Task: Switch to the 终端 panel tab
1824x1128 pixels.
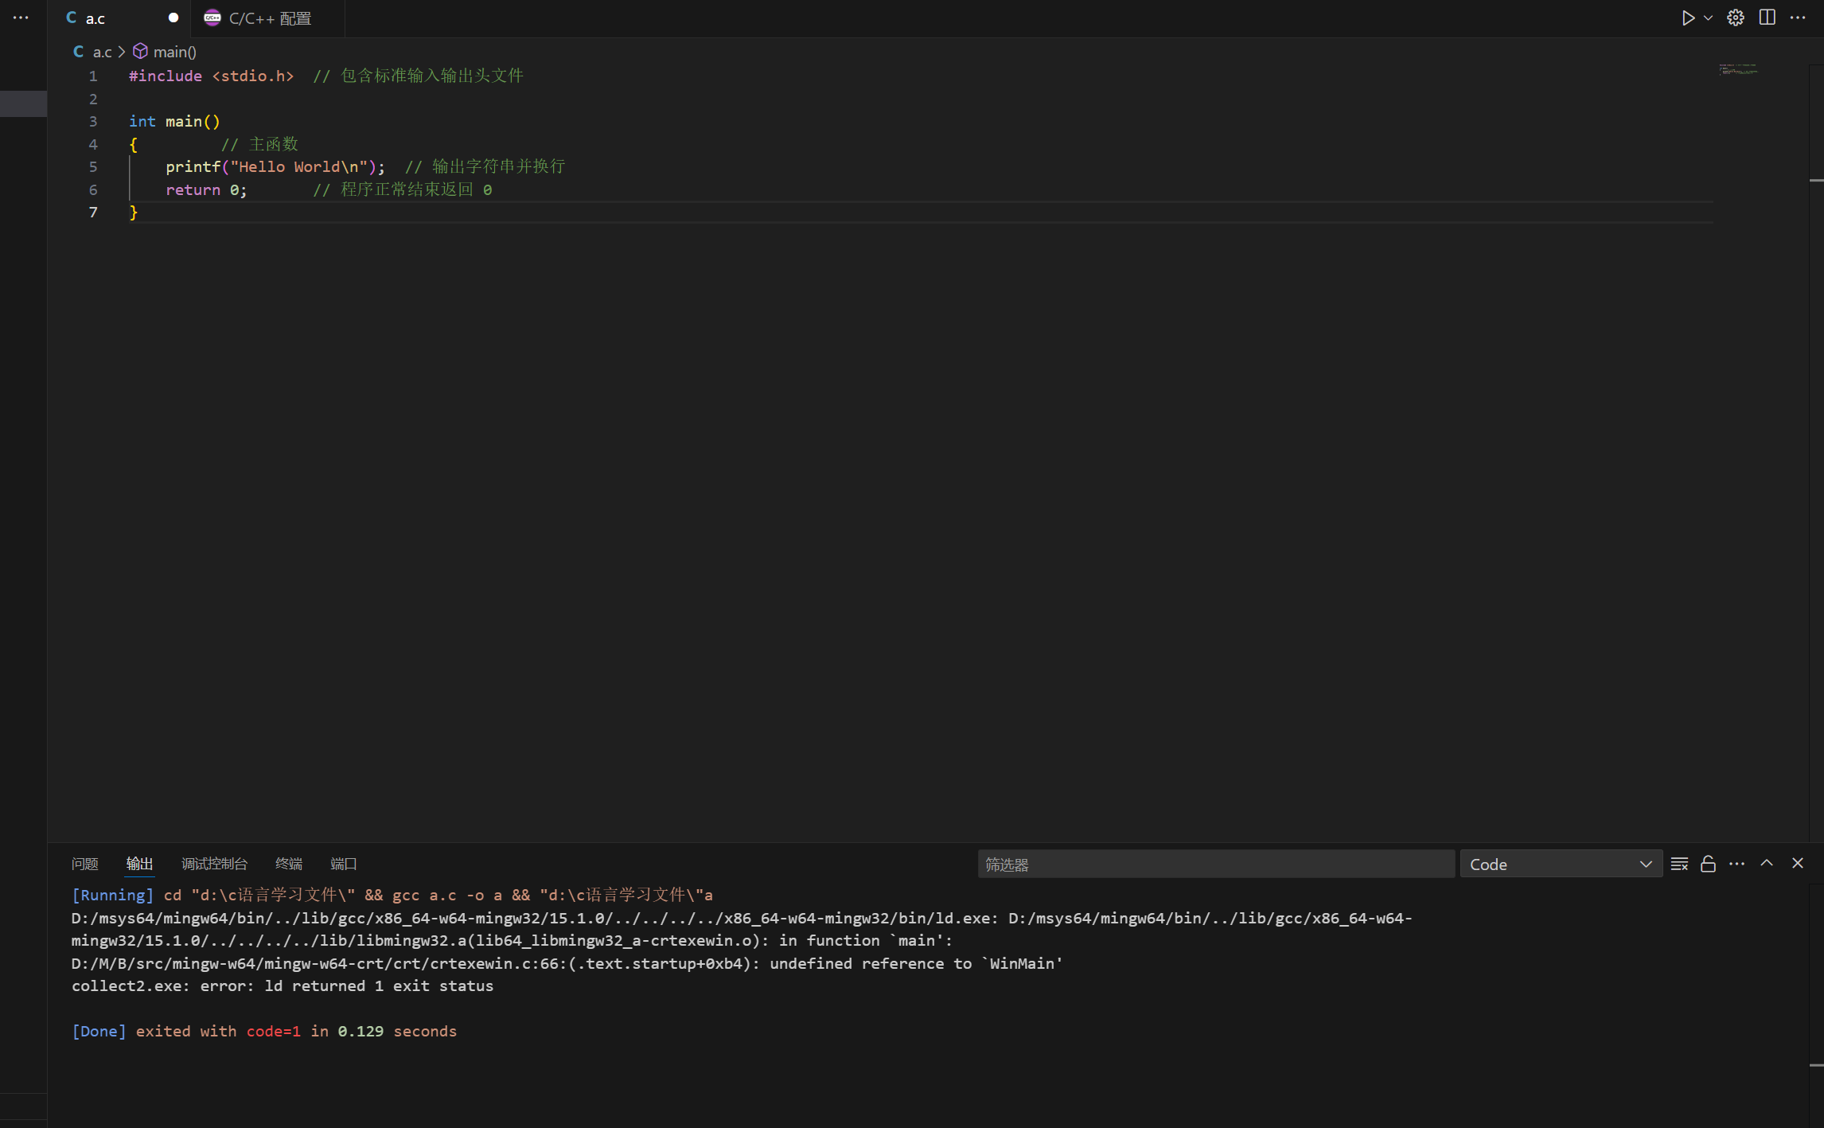Action: pos(288,864)
